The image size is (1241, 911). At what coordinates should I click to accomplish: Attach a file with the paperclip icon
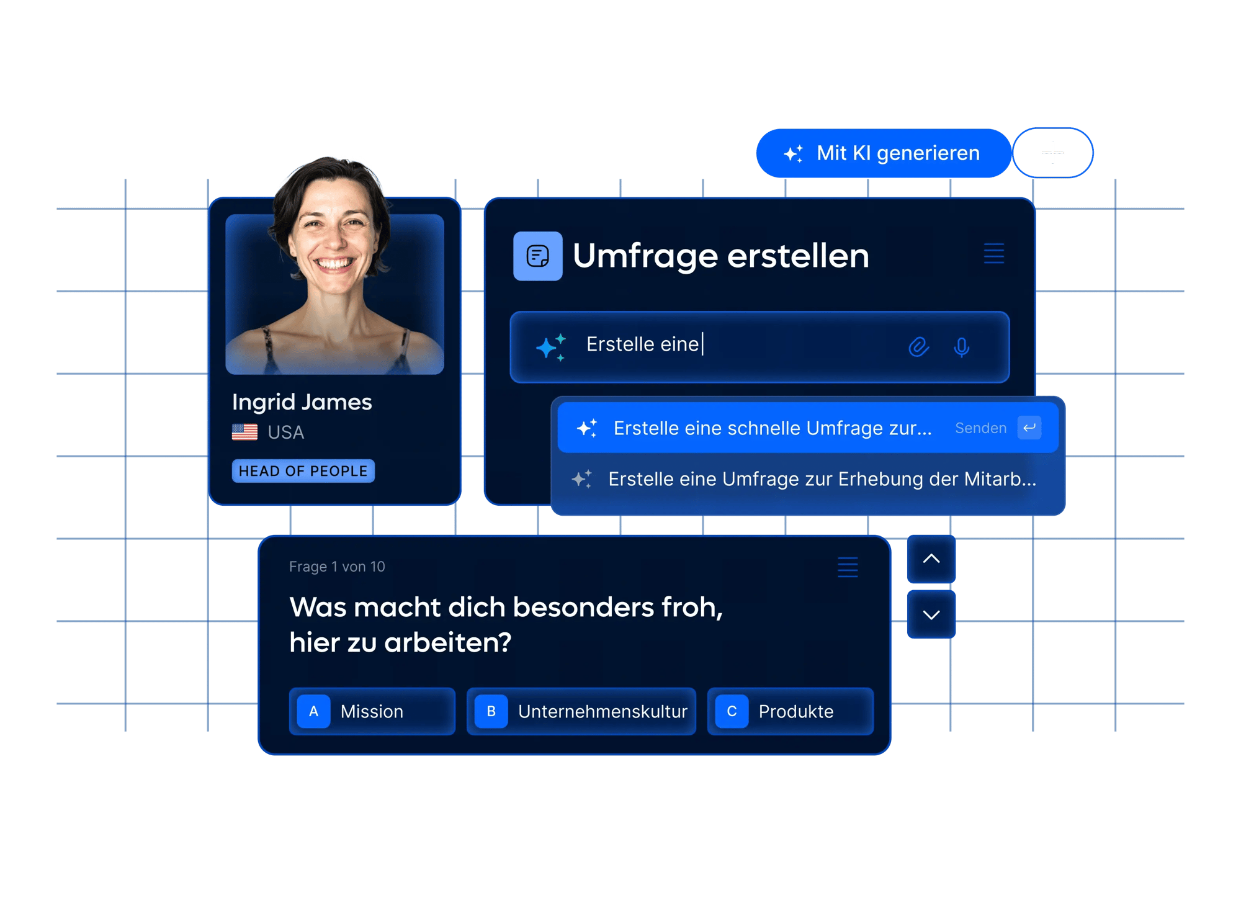click(x=918, y=346)
